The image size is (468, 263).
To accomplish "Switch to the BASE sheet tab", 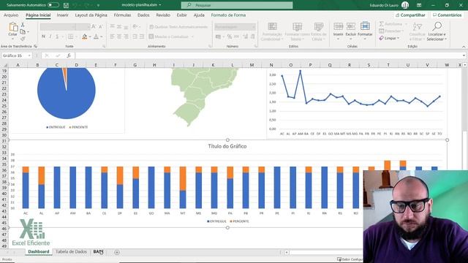I will point(98,251).
